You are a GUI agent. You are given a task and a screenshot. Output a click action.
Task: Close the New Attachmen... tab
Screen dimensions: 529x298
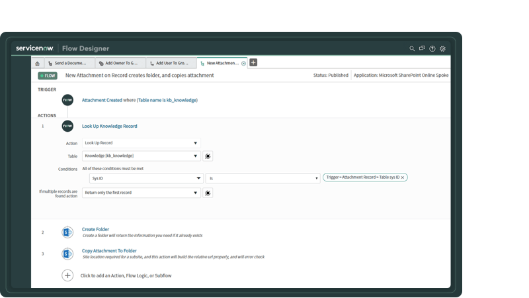pyautogui.click(x=243, y=64)
